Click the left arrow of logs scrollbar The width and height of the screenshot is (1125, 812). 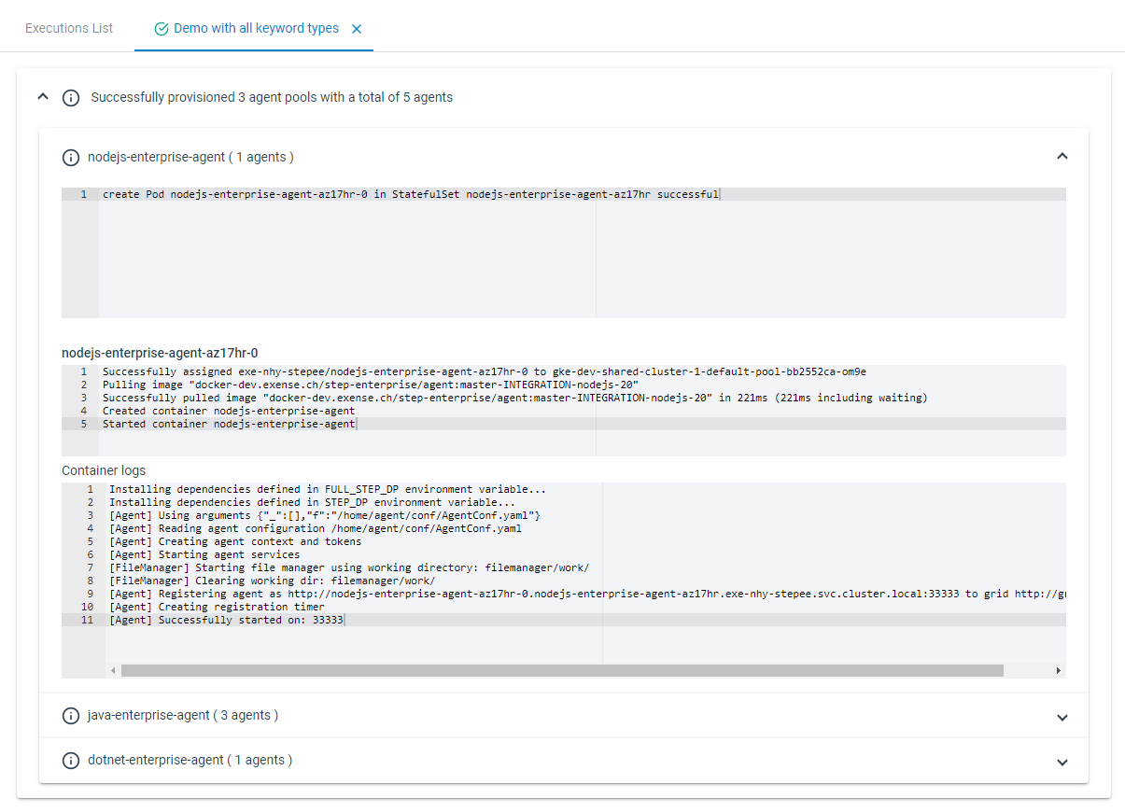[114, 670]
